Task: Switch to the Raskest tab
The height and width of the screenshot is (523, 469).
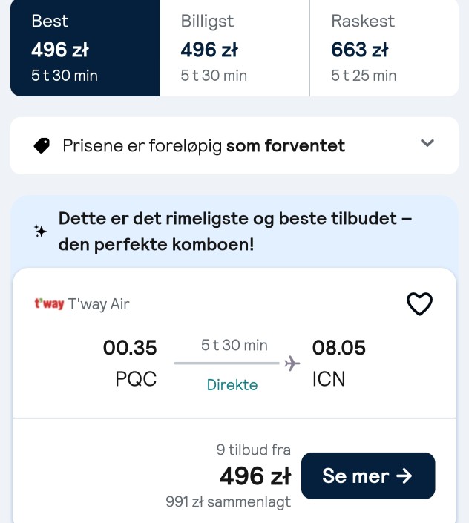Action: [x=384, y=48]
